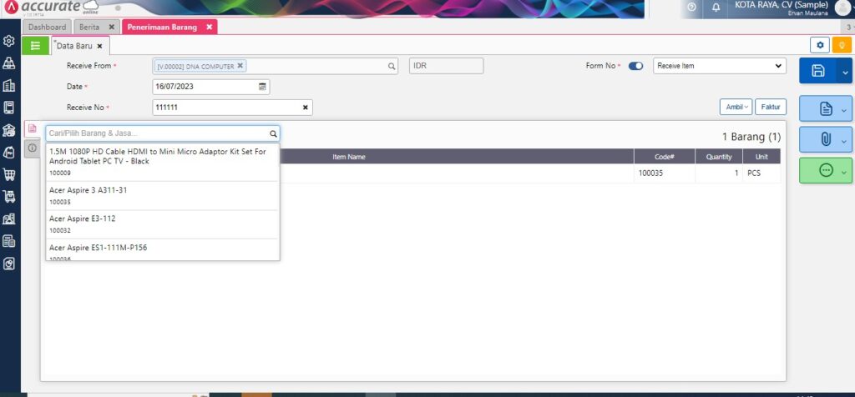
Task: Select Acer Aspire 3 A311-31 from list
Action: click(163, 195)
